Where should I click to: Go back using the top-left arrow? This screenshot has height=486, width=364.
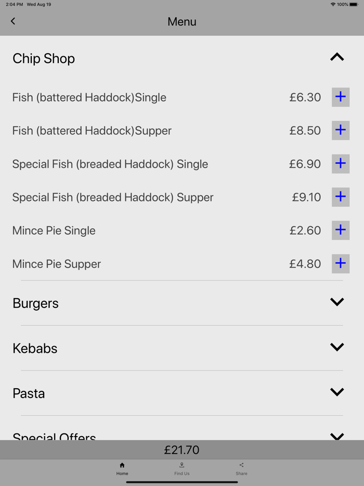[13, 21]
